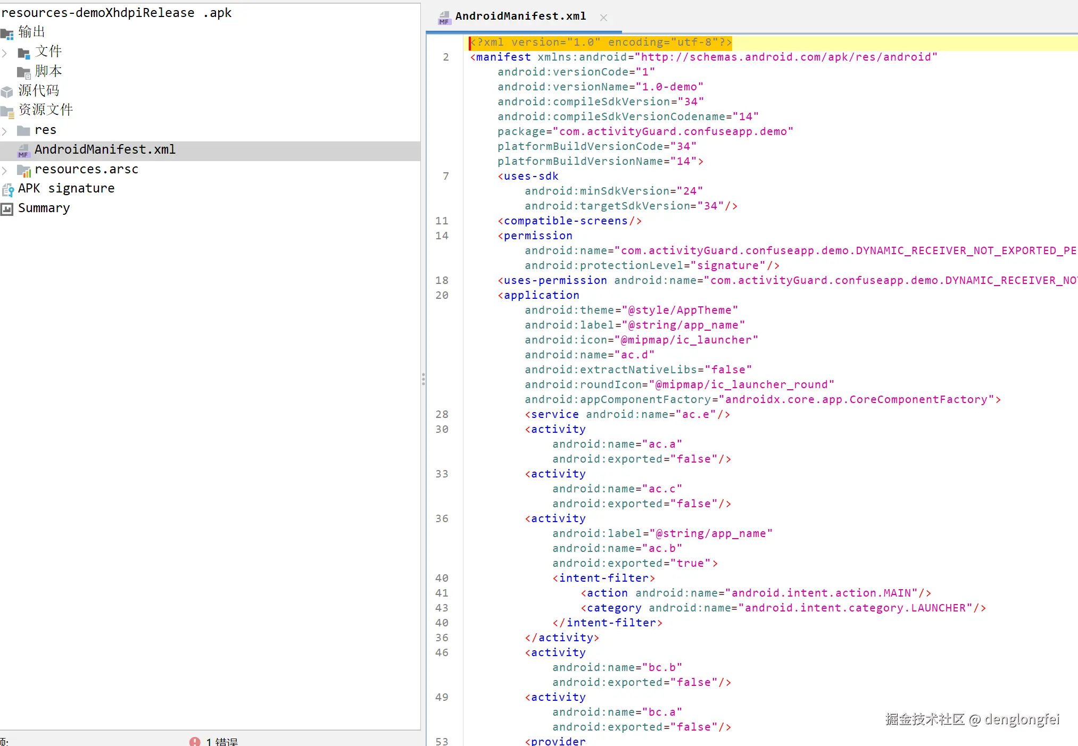Open the Summary tree entry

coord(44,208)
